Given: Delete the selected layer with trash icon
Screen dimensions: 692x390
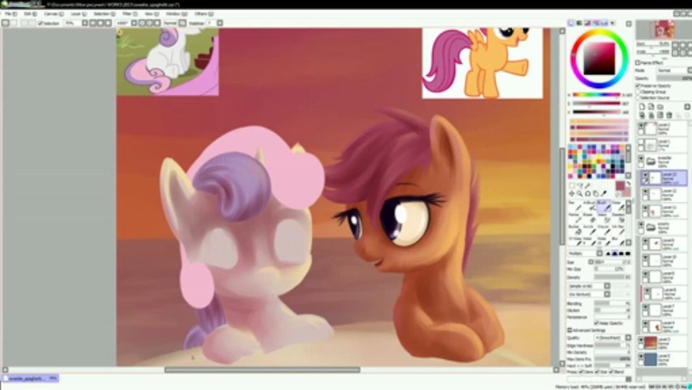Looking at the screenshot, I should coord(669,115).
